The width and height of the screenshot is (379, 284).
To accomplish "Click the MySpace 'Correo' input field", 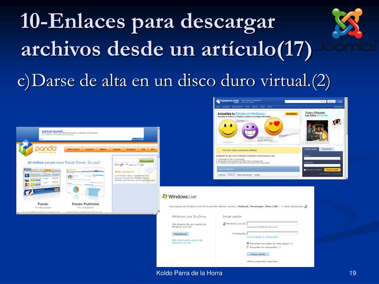I will [322, 158].
